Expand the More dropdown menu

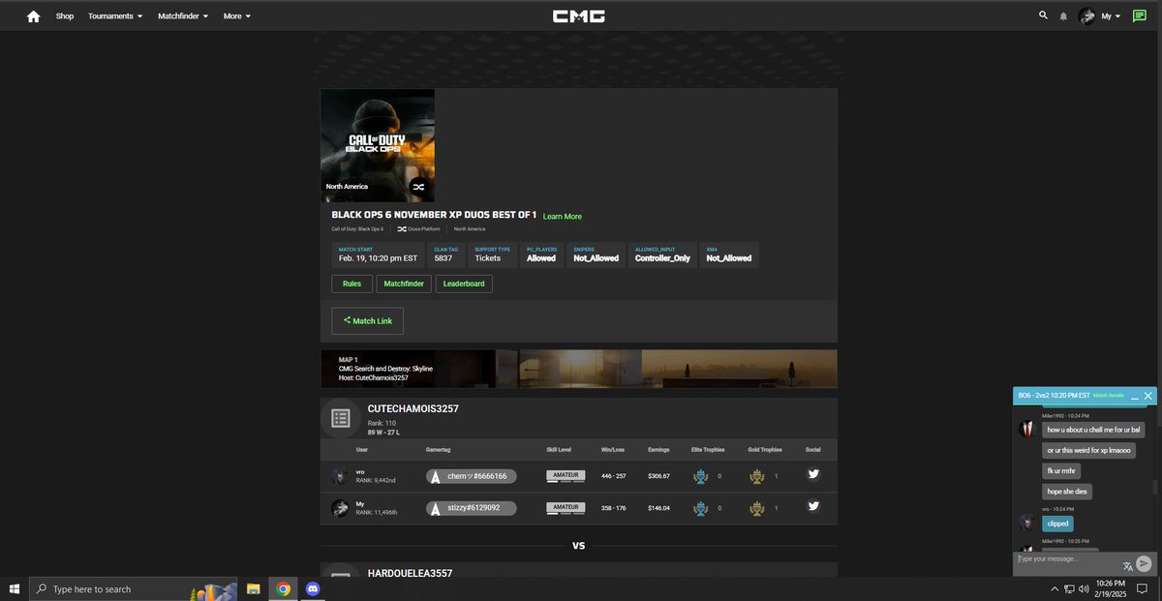[x=236, y=16]
